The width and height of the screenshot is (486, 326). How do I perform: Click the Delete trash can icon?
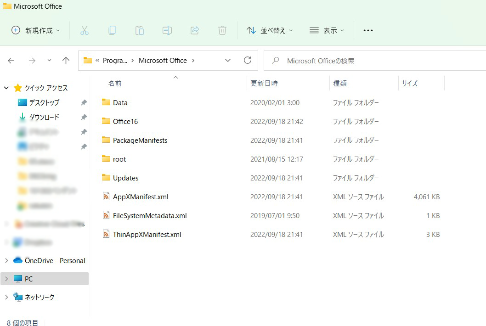tap(222, 30)
